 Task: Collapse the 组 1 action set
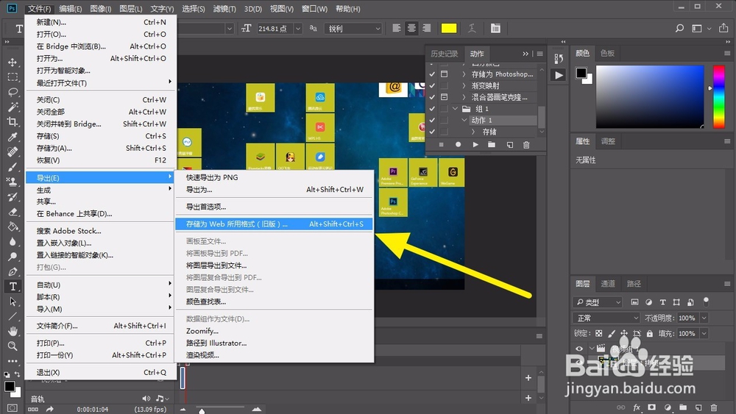pyautogui.click(x=455, y=109)
